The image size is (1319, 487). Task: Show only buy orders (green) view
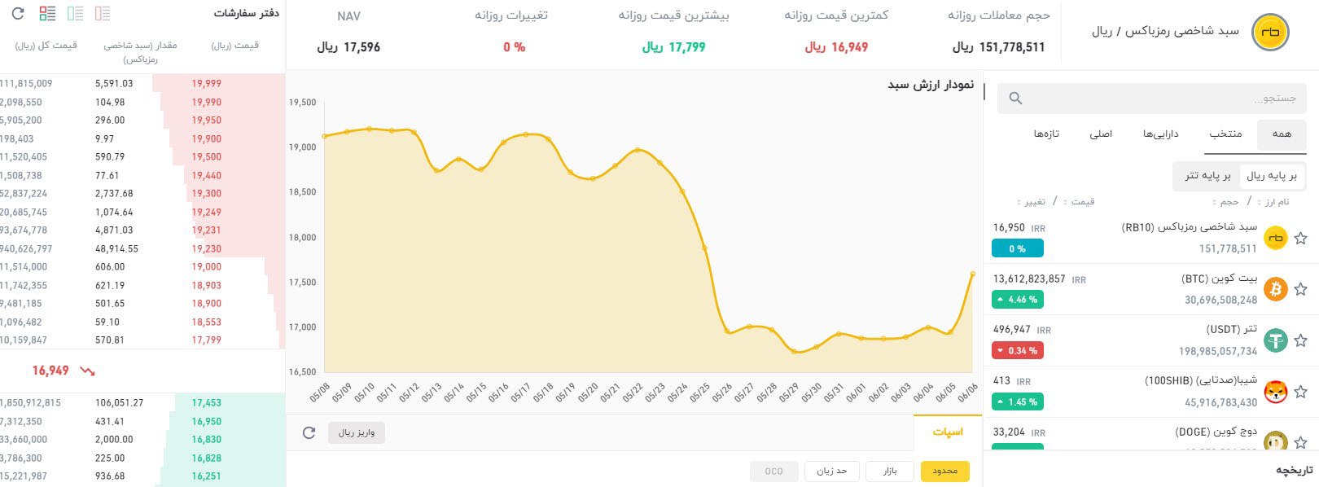pos(76,14)
